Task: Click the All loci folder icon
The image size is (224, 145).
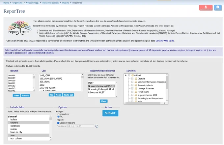Action: pos(132,75)
